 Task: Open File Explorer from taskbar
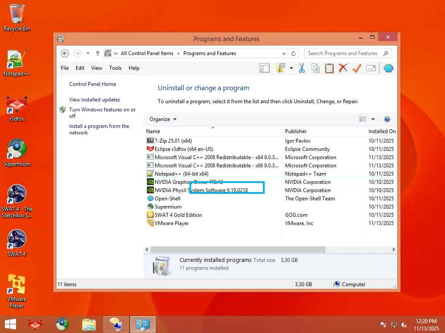click(x=89, y=324)
